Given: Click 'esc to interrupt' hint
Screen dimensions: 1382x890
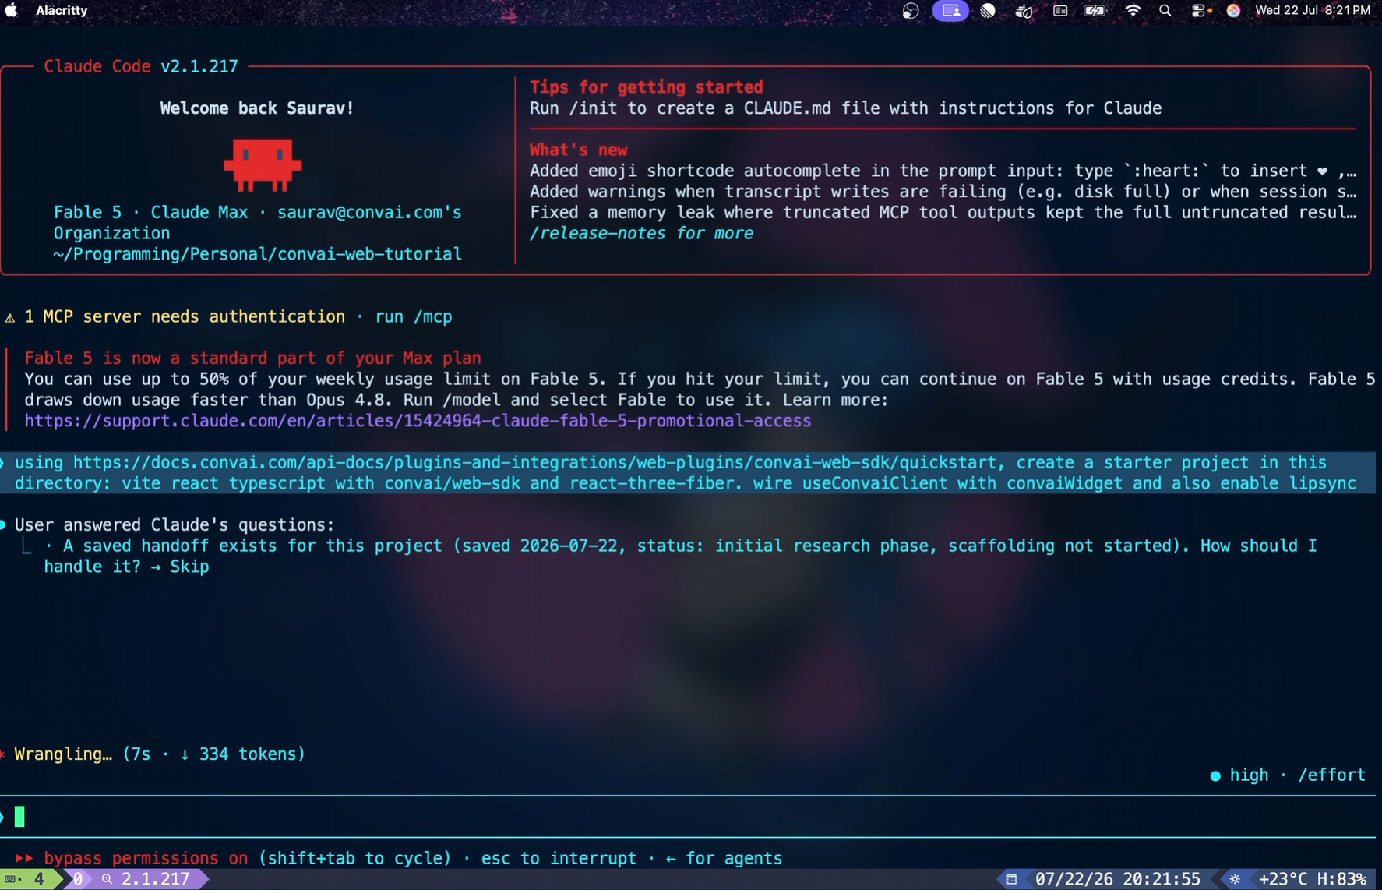Looking at the screenshot, I should [559, 858].
